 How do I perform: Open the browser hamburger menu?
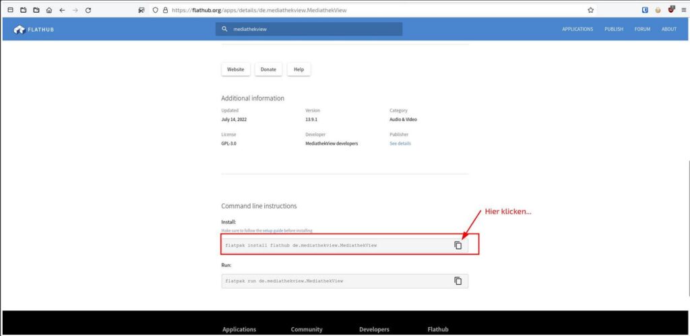point(684,9)
